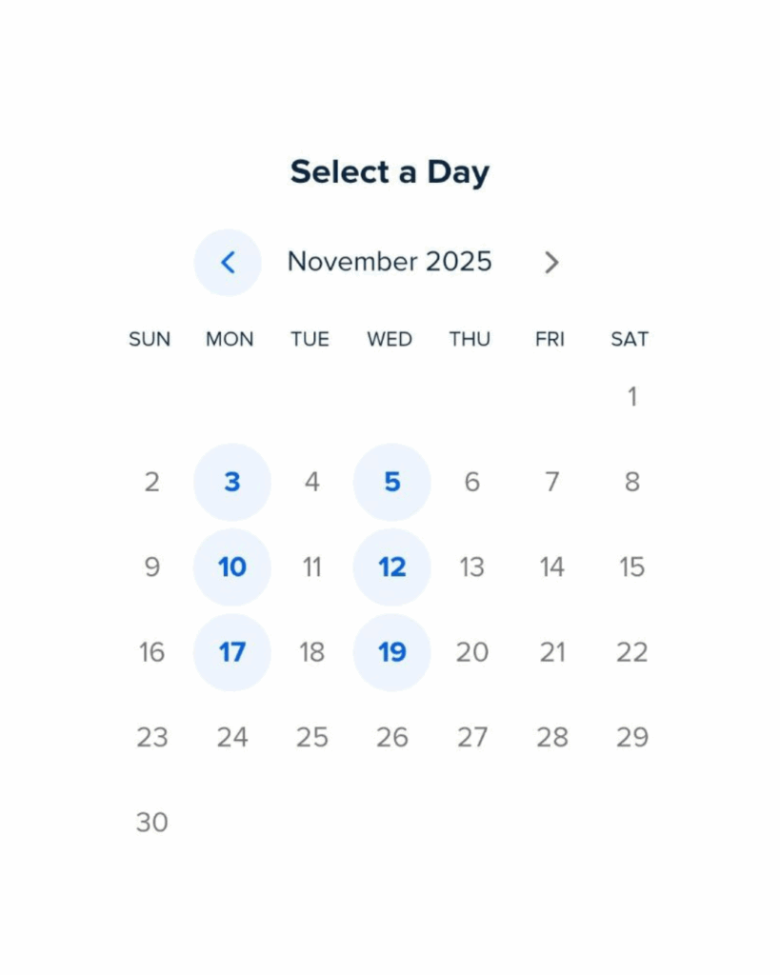The width and height of the screenshot is (780, 975).
Task: Click date 13 in the Thursday column
Action: 471,567
